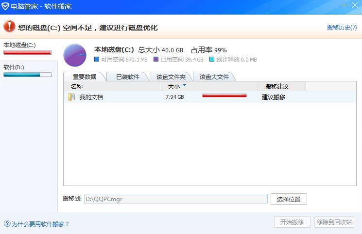The width and height of the screenshot is (362, 234).
Task: Click the 开始搬移 button
Action: [x=292, y=222]
